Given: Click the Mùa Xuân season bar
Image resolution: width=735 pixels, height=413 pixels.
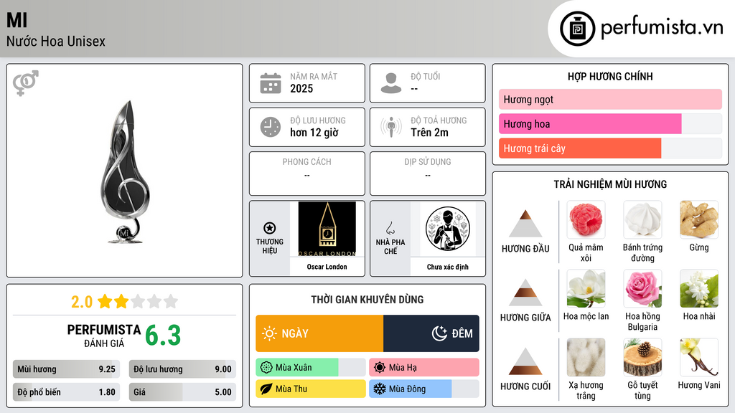Looking at the screenshot, I should click(x=311, y=368).
